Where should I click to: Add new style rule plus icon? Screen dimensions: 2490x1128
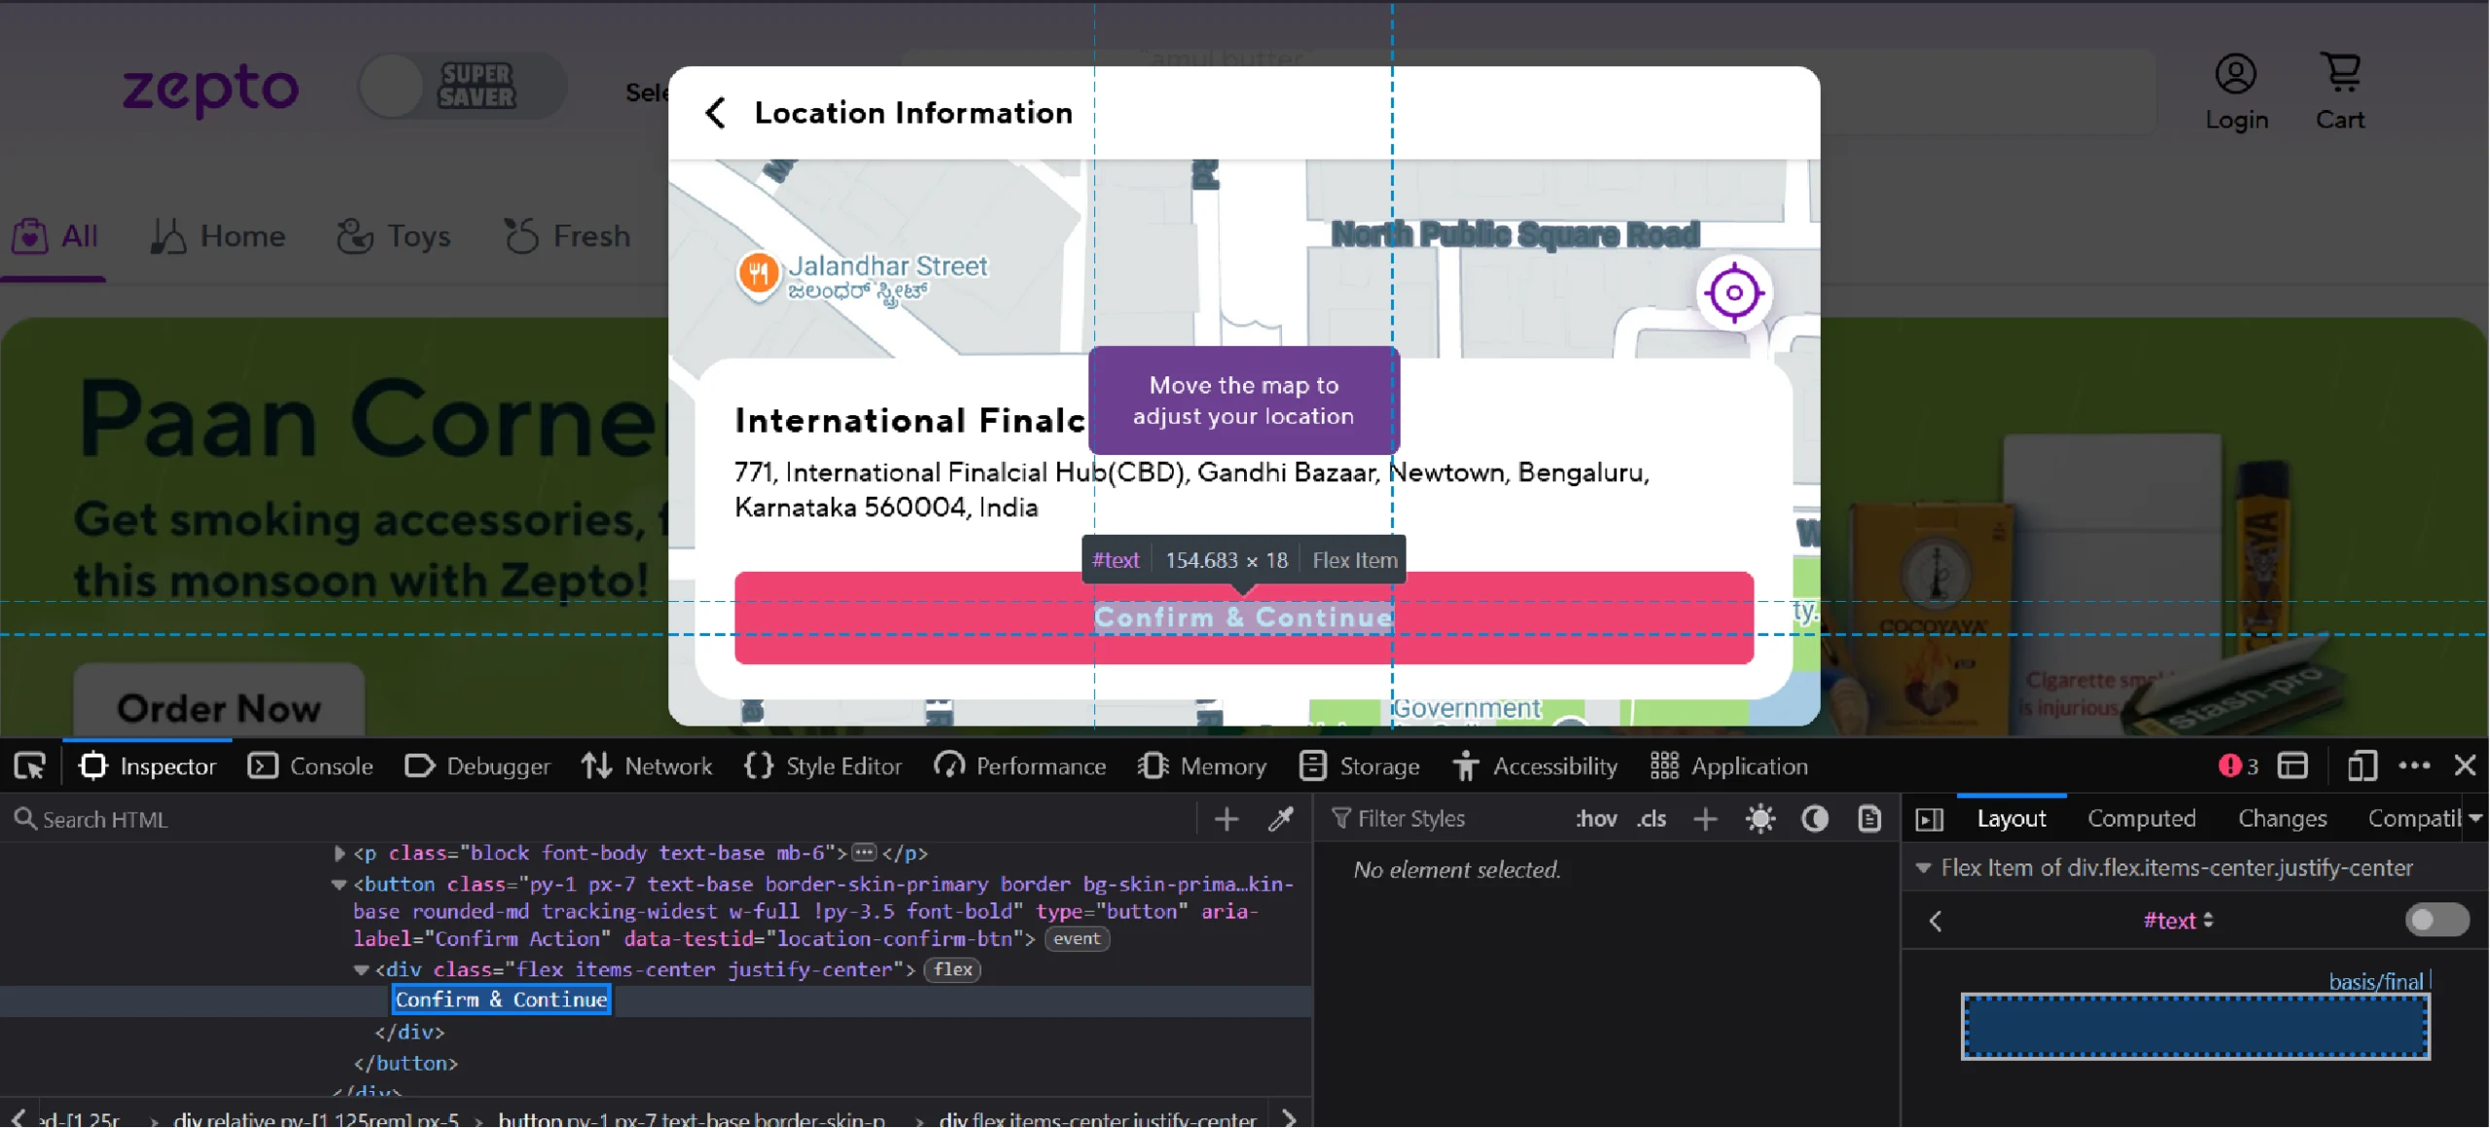coord(1705,819)
